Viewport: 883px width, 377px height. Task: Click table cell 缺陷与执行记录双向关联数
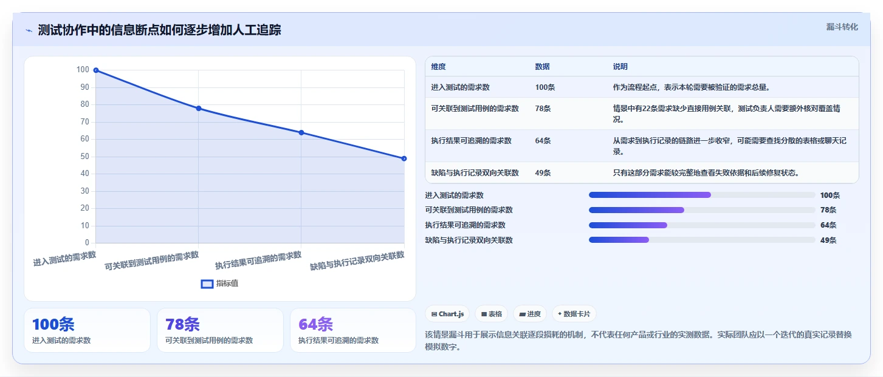tap(475, 173)
